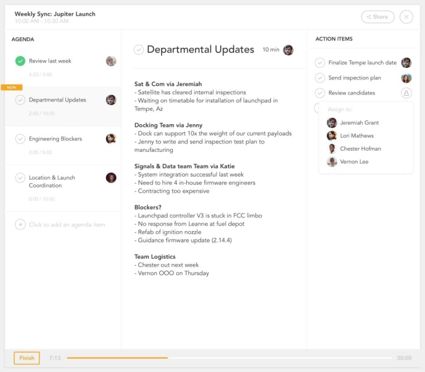Click the NOW marker badge
The width and height of the screenshot is (425, 372).
tap(12, 88)
